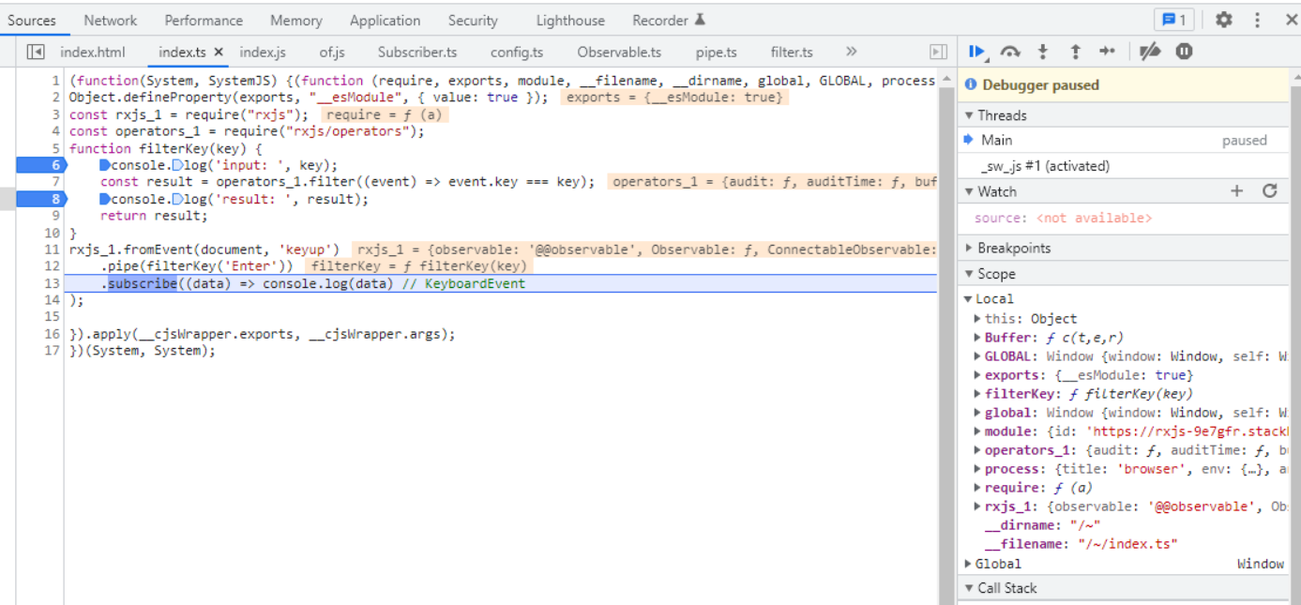Open DevTools settings gear
The height and width of the screenshot is (605, 1301).
coord(1223,20)
